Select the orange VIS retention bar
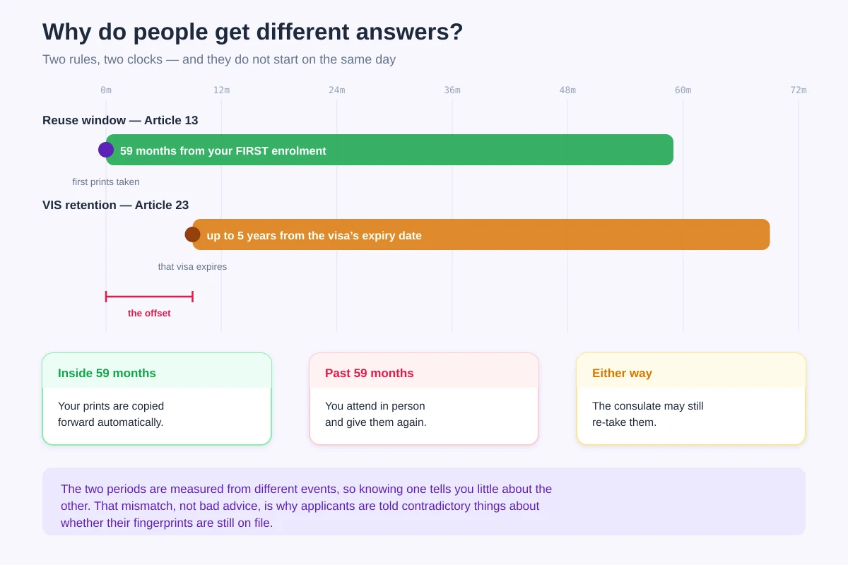This screenshot has width=848, height=565. pos(481,234)
